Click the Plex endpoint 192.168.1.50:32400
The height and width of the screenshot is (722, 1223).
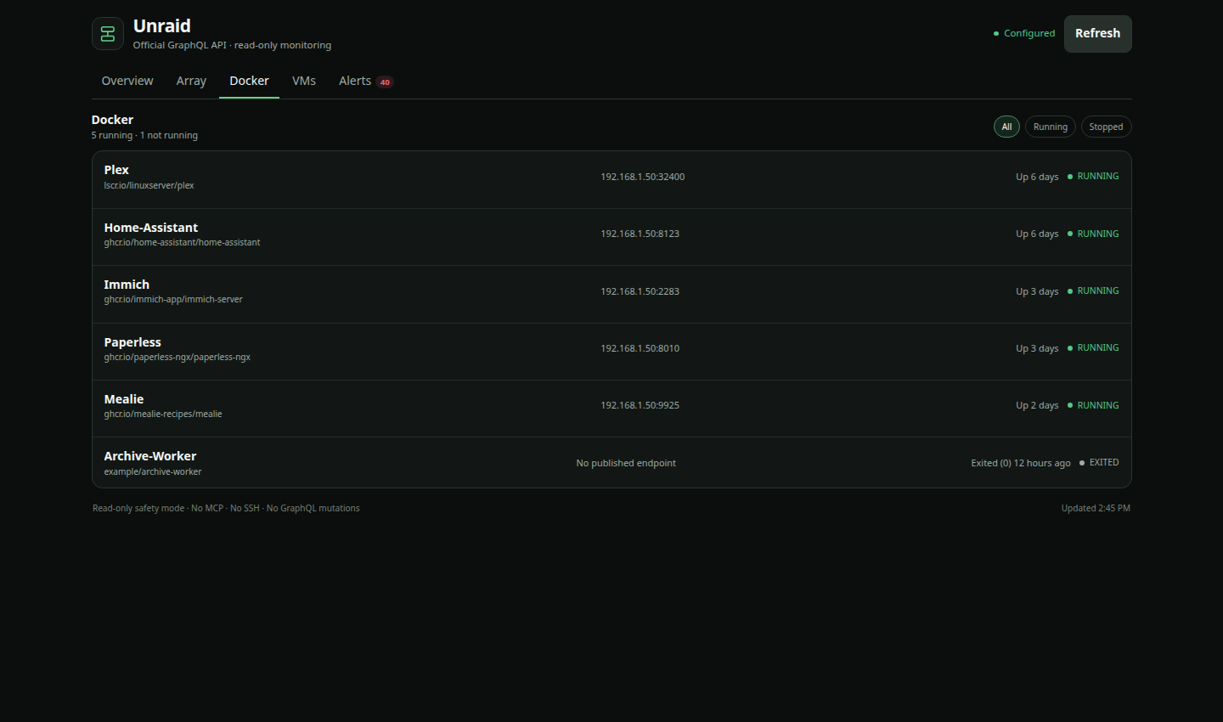tap(642, 177)
